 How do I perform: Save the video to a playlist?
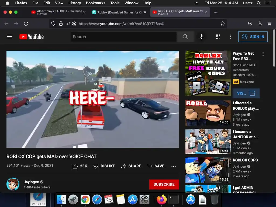pyautogui.click(x=156, y=166)
